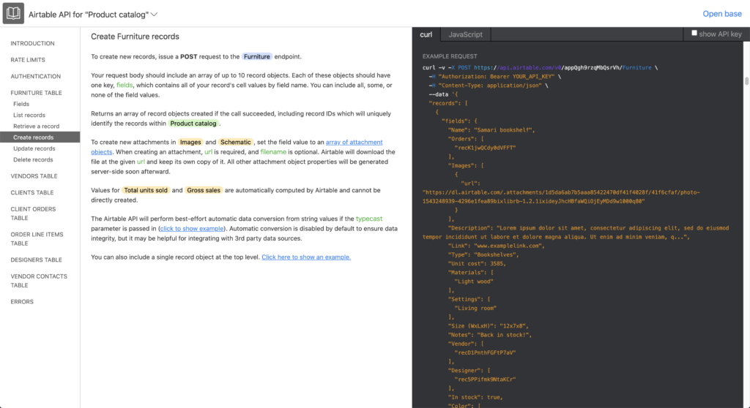Select Create records sidebar item

(40, 137)
